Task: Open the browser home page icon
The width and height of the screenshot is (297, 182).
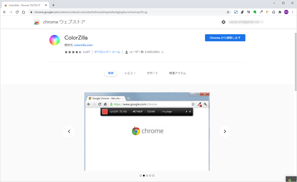Action: [23, 12]
